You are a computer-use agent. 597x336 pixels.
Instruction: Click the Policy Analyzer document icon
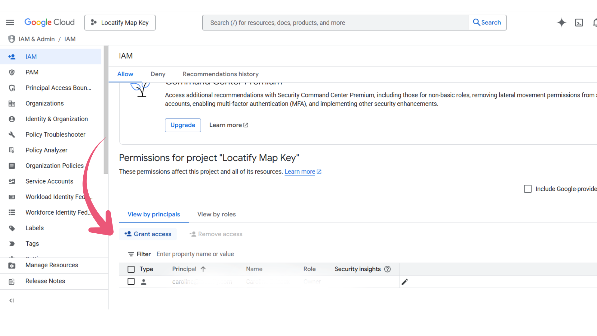(12, 150)
